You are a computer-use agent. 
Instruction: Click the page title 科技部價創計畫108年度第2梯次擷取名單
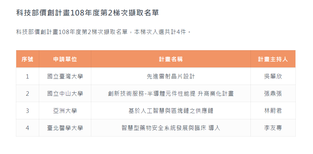pos(88,13)
